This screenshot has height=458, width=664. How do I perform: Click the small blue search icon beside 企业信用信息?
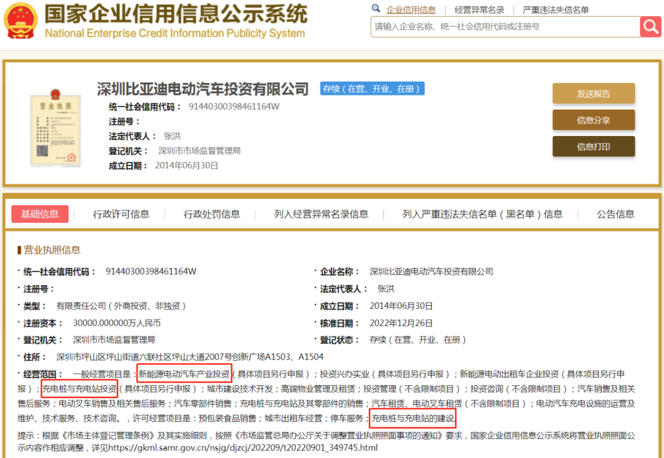[376, 9]
